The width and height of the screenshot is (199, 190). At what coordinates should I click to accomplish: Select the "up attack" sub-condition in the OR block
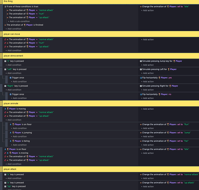click(28, 17)
